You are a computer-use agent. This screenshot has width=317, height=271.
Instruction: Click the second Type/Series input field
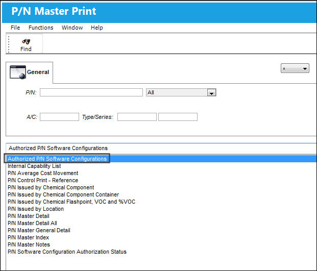click(178, 117)
